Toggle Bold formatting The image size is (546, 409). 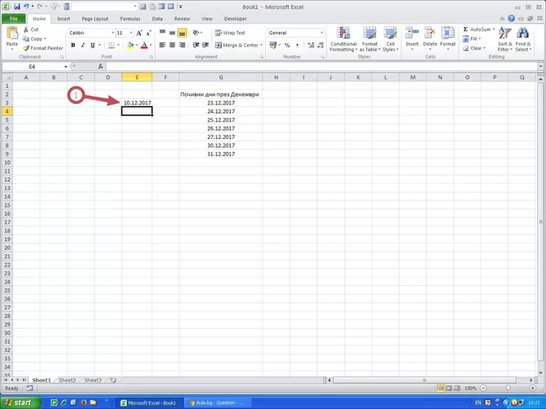(x=73, y=45)
